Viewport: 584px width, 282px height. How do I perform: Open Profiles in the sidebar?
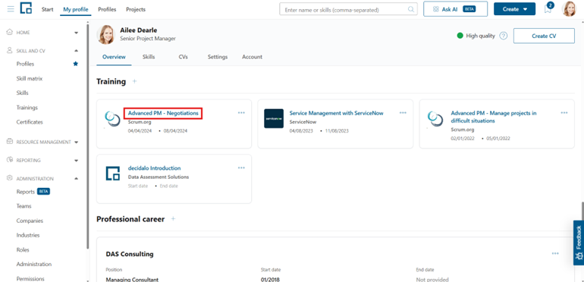[x=25, y=64]
